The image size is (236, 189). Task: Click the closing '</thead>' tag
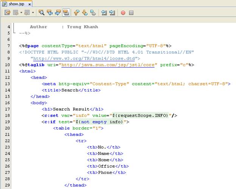click(75, 185)
